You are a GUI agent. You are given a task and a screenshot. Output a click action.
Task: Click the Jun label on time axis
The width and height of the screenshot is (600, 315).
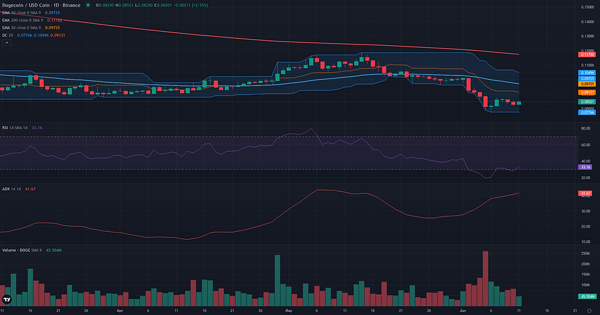tap(463, 311)
